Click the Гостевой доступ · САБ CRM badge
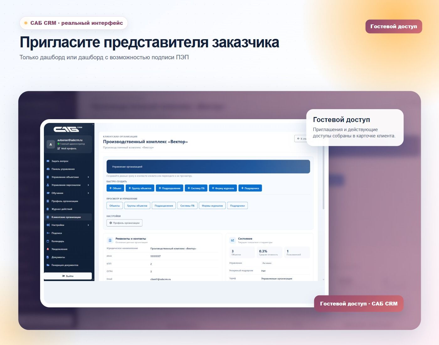The width and height of the screenshot is (439, 345). click(x=359, y=304)
